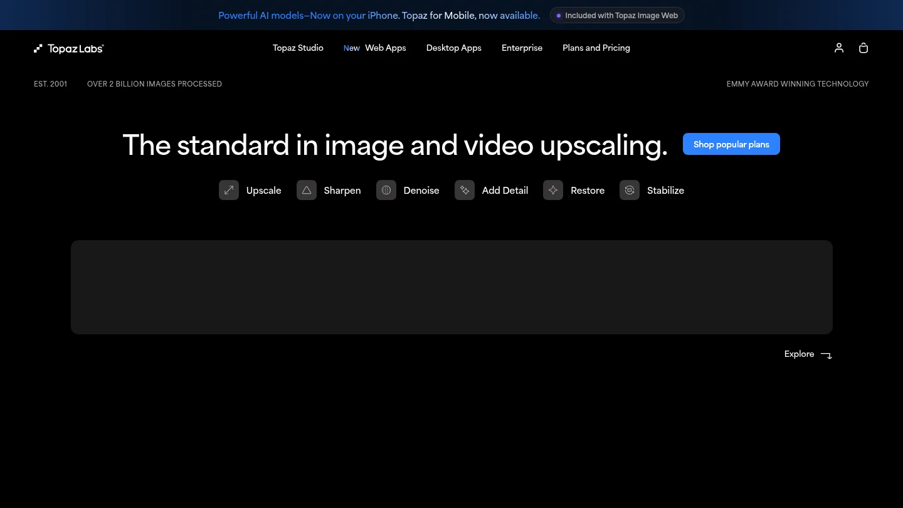Select the Upscale label

263,190
